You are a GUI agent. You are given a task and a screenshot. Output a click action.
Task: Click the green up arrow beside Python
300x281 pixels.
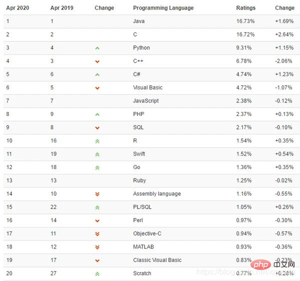coord(97,48)
